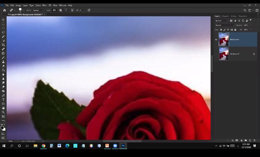Select the Crop tool

(3, 45)
